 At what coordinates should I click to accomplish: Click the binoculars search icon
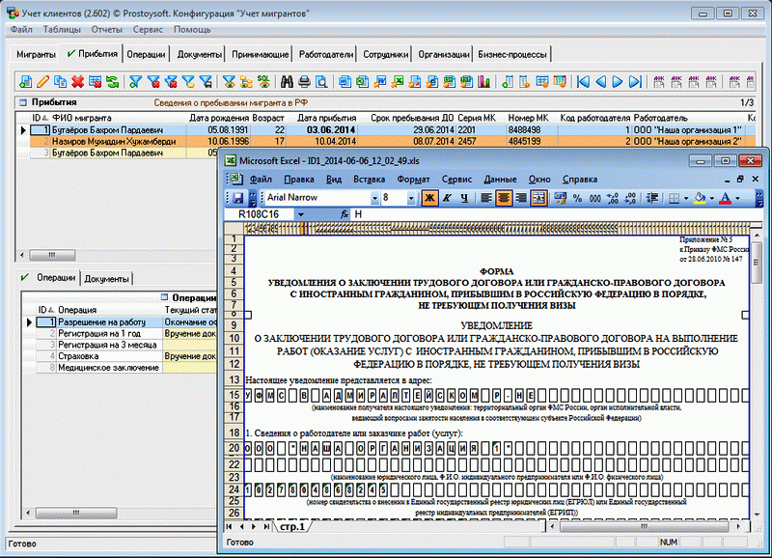tap(286, 81)
